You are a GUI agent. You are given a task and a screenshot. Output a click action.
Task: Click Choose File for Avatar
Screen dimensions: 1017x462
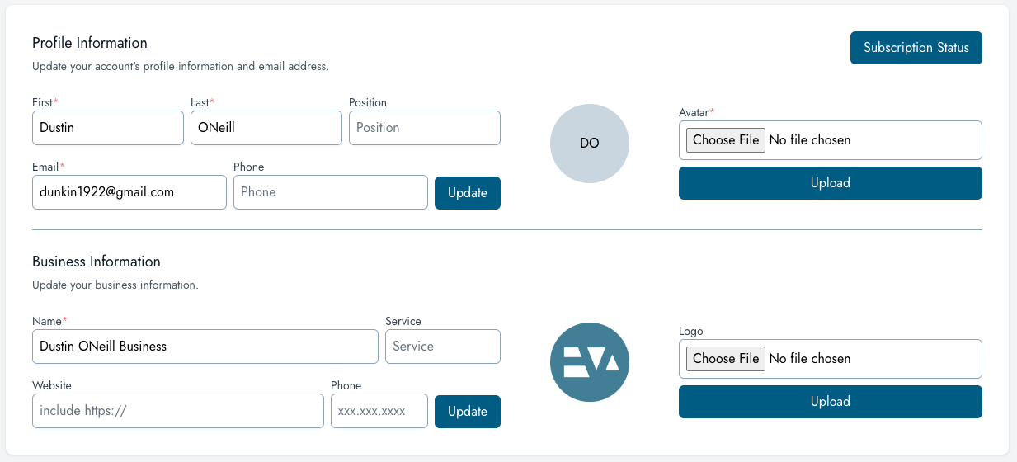(726, 140)
